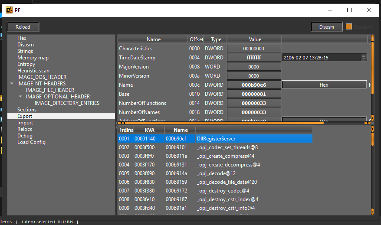Select the _opj_create_decompress@4 row

click(215, 165)
